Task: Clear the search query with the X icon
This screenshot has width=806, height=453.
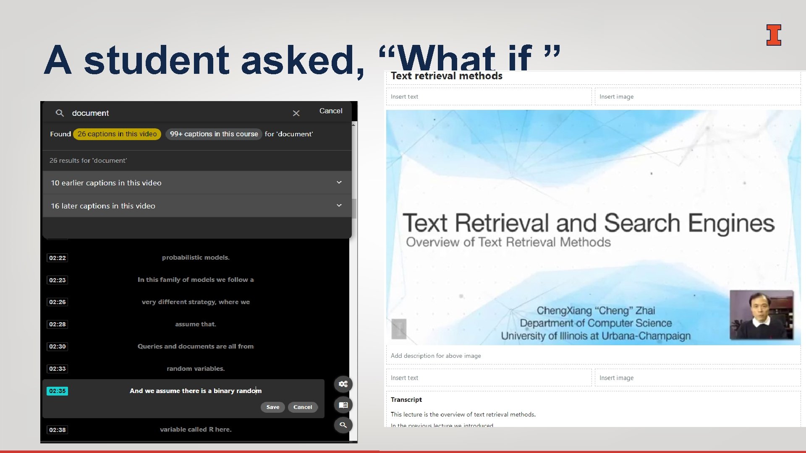Action: pyautogui.click(x=296, y=113)
